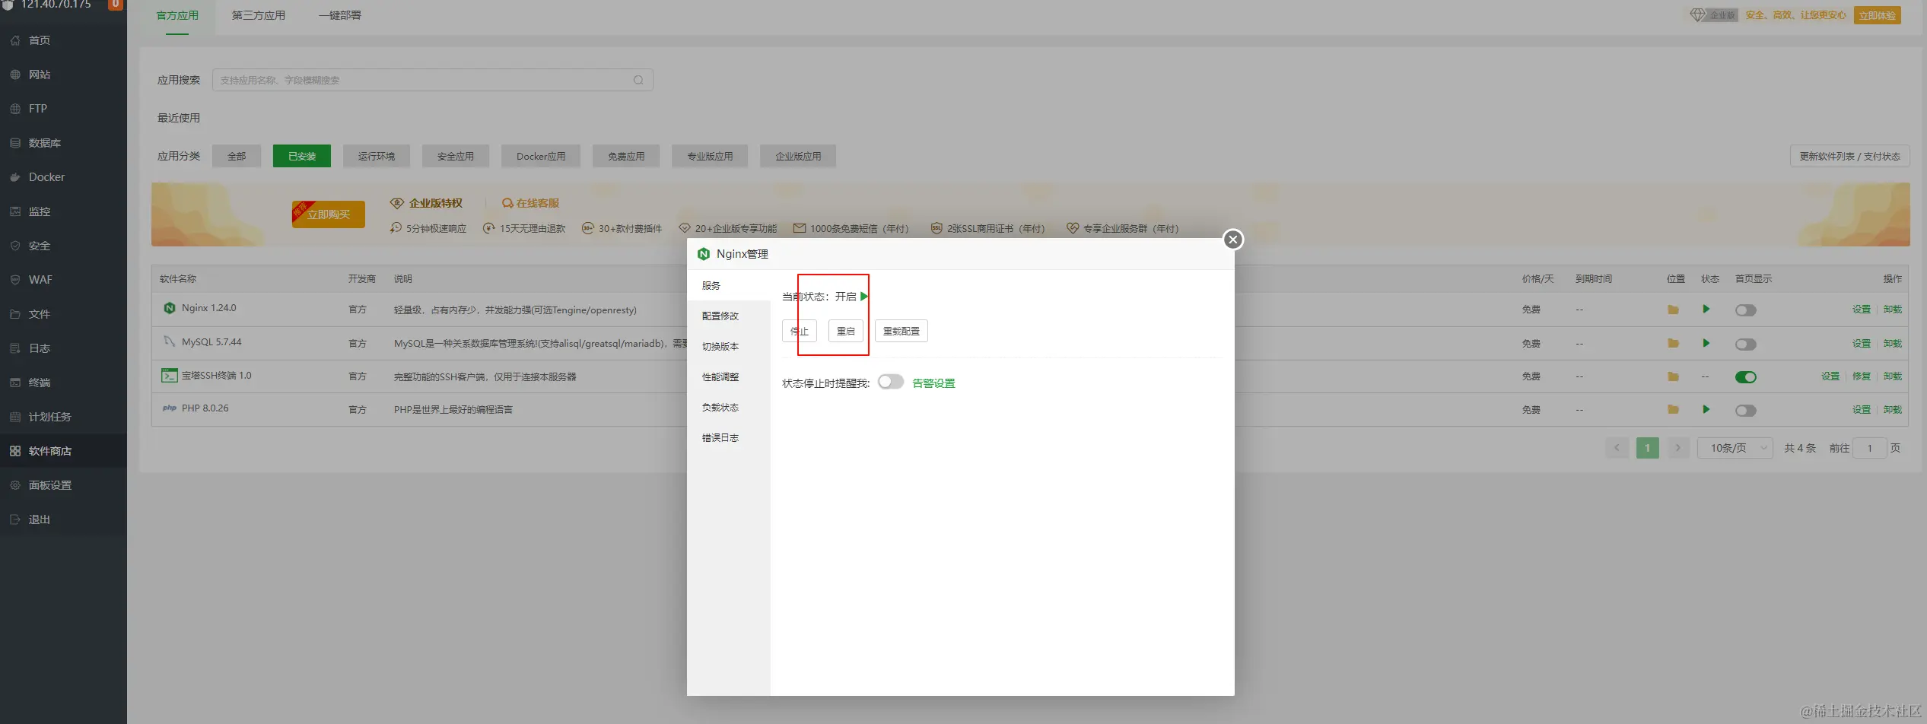This screenshot has height=724, width=1927.
Task: Go to the next page arrow
Action: click(x=1678, y=448)
